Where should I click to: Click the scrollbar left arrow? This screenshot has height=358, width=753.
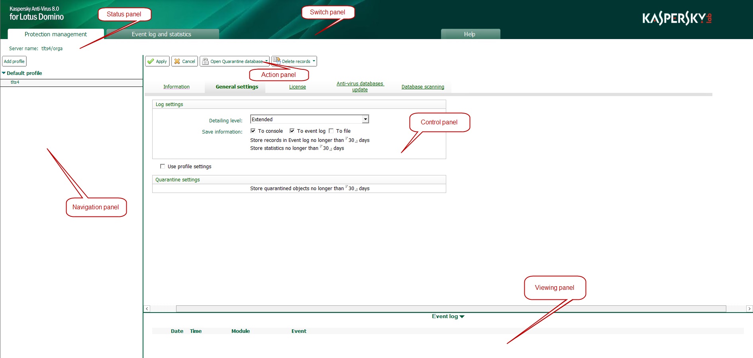tap(147, 309)
